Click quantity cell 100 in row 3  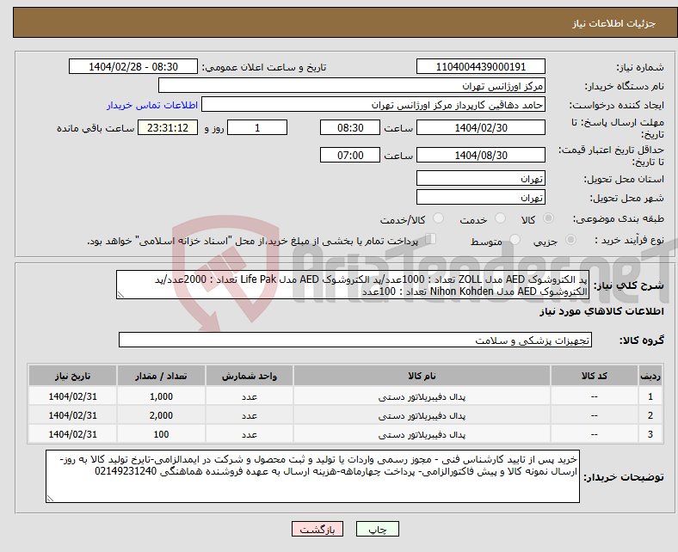pyautogui.click(x=161, y=434)
